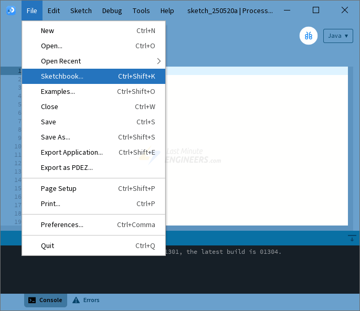Viewport: 360px width, 311px height.
Task: Click the Console terminal icon
Action: point(33,300)
